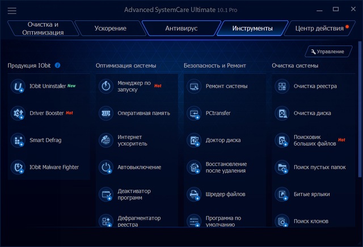Open the Ремонт системы tool
Image resolution: width=363 pixels, height=247 pixels.
[x=226, y=87]
